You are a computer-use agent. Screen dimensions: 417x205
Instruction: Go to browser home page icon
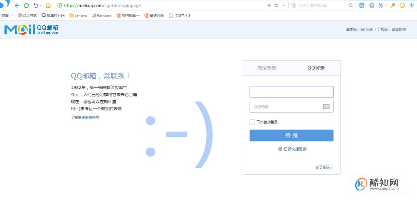point(48,5)
